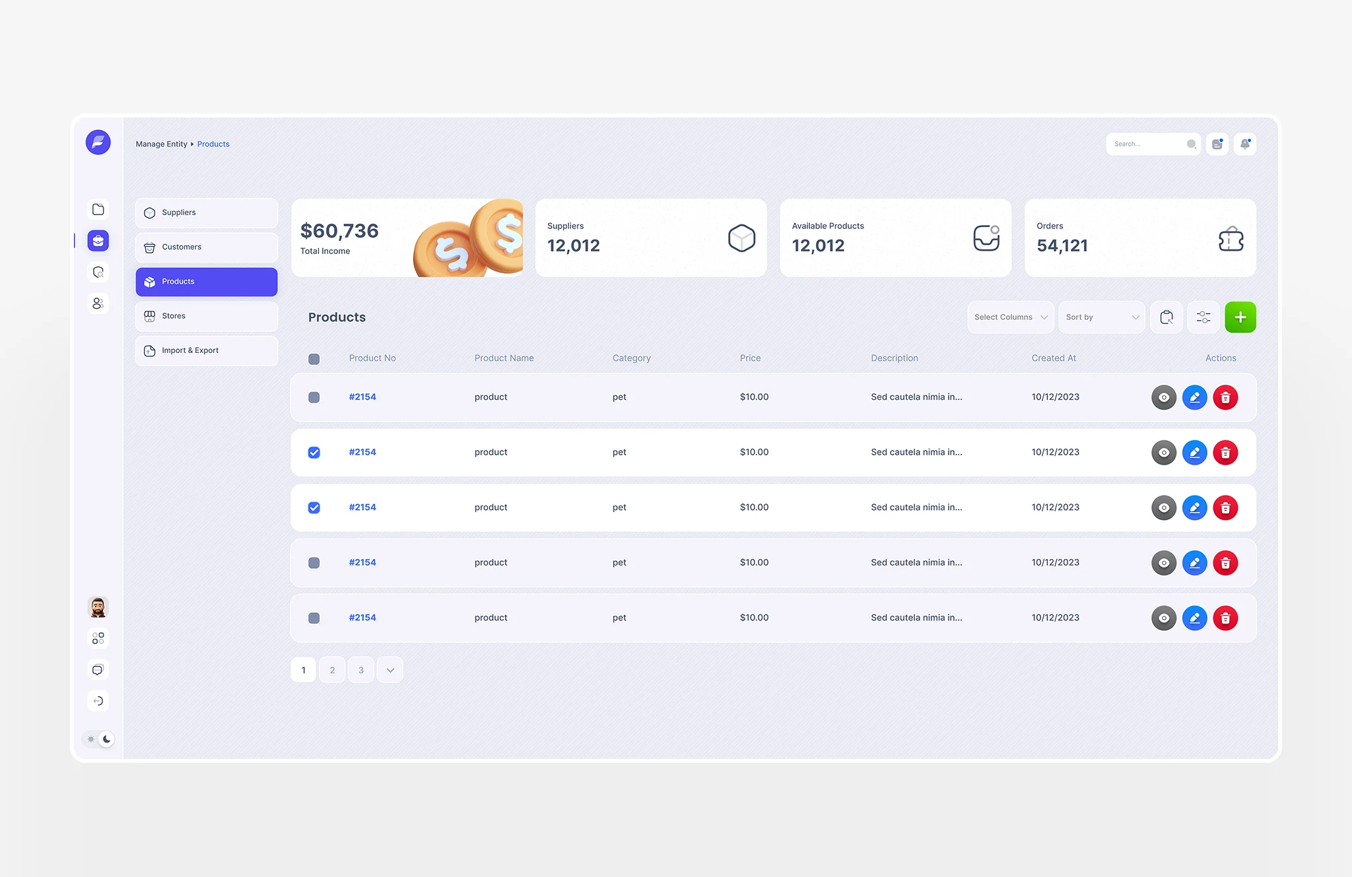The height and width of the screenshot is (877, 1352).
Task: Check the checkbox on the last product row
Action: point(314,618)
